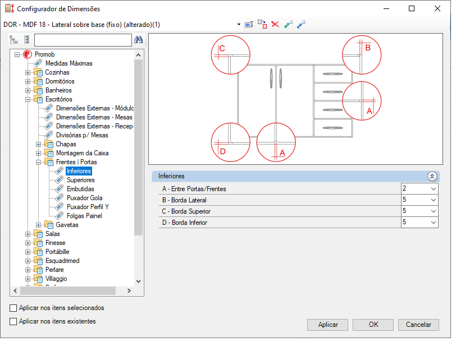Click the tag icon beside Superiores

pyautogui.click(x=60, y=180)
